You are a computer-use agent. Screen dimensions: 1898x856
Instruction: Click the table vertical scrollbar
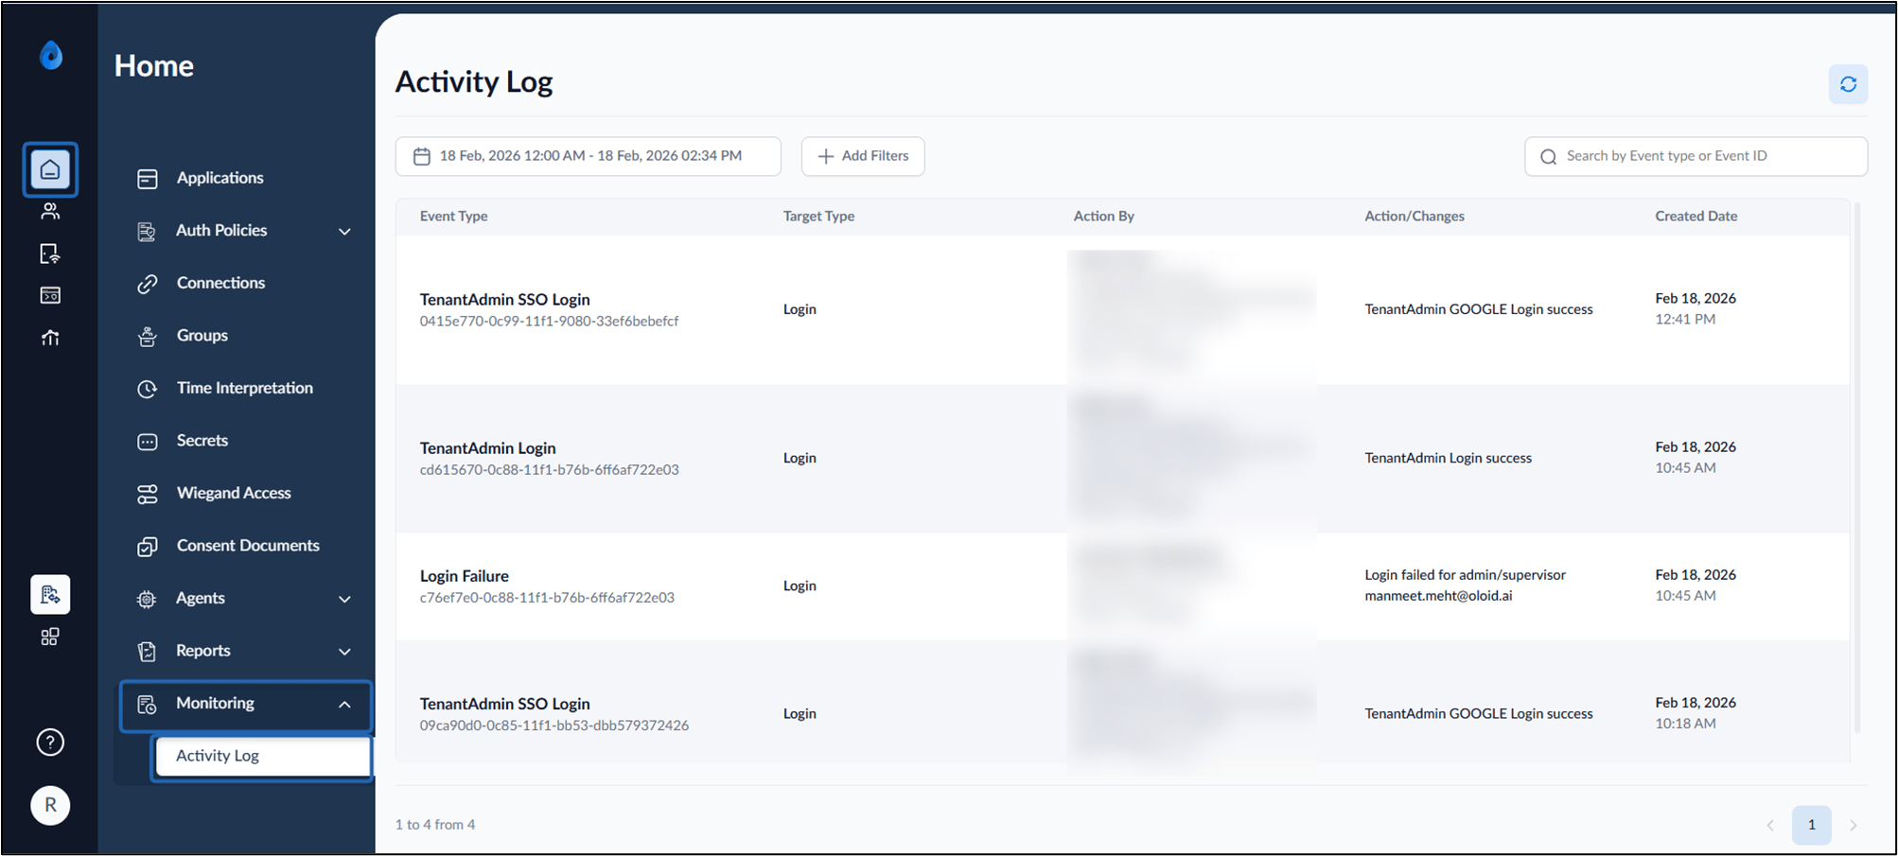[1856, 468]
